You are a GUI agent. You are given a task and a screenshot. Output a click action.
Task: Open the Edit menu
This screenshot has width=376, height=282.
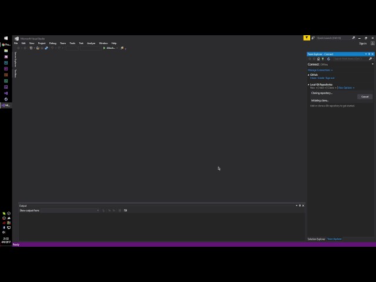click(x=23, y=43)
